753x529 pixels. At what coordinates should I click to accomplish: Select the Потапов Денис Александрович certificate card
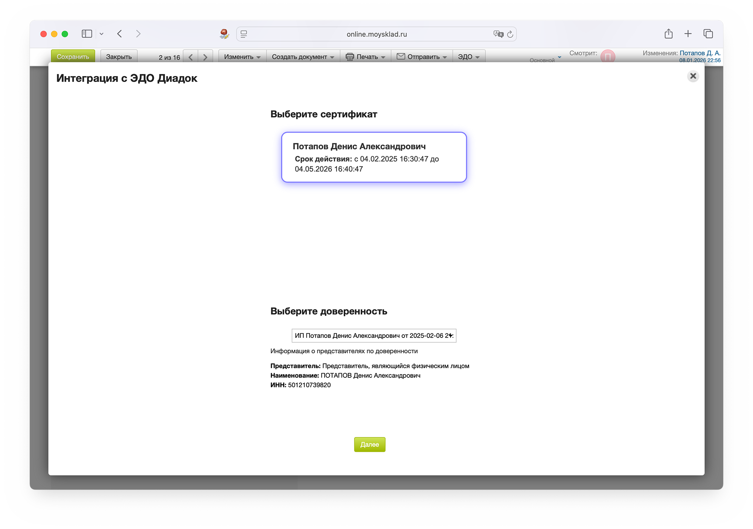(374, 157)
